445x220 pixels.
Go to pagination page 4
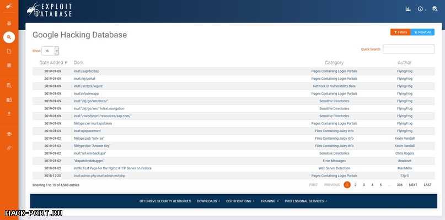click(372, 185)
